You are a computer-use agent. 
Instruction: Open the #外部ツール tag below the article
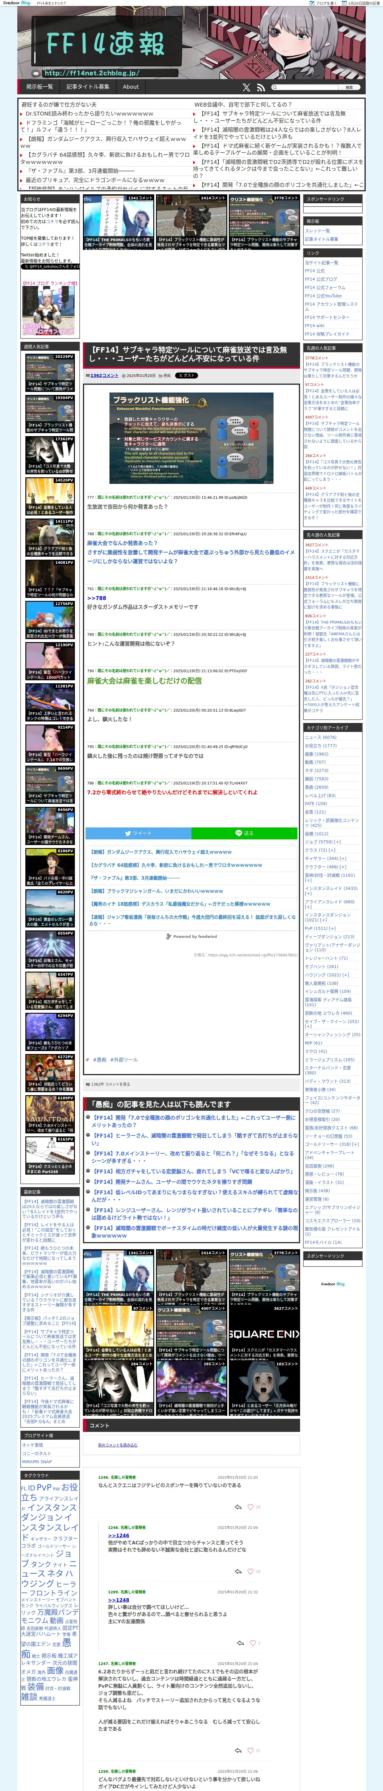click(124, 1060)
